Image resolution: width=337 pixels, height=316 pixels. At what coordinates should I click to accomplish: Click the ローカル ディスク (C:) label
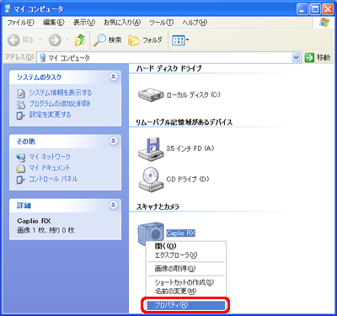pos(193,94)
